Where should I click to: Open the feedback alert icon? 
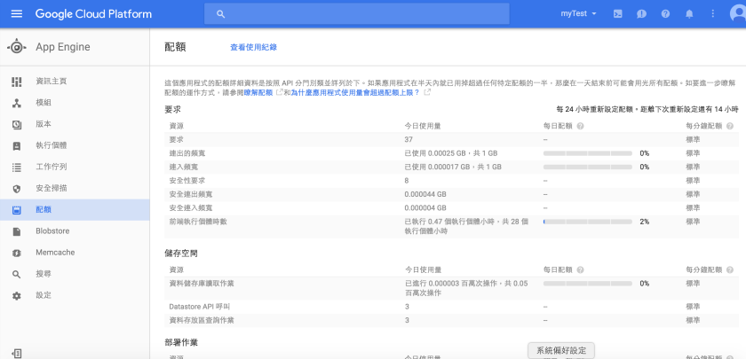pyautogui.click(x=641, y=14)
